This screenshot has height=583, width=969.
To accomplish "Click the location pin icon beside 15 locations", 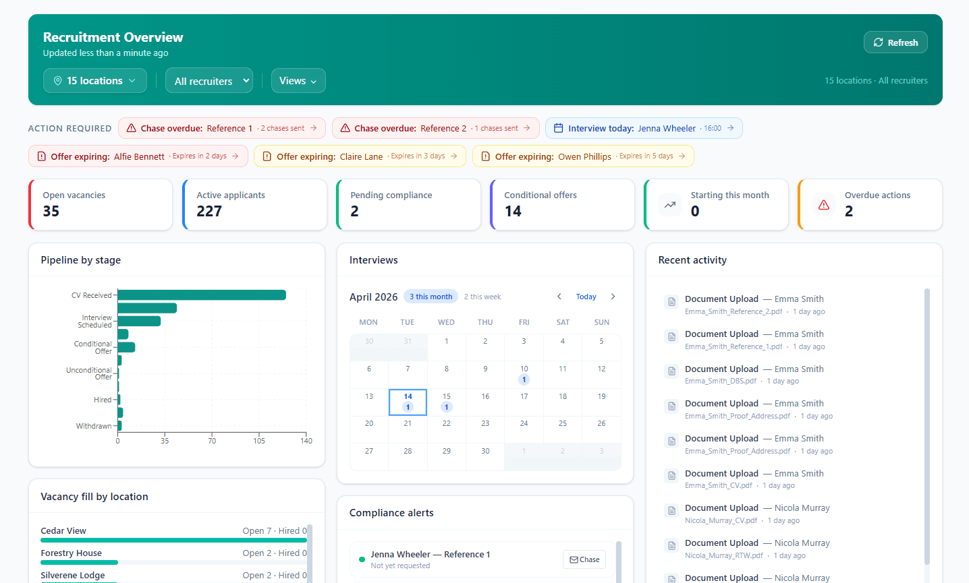I will click(59, 80).
